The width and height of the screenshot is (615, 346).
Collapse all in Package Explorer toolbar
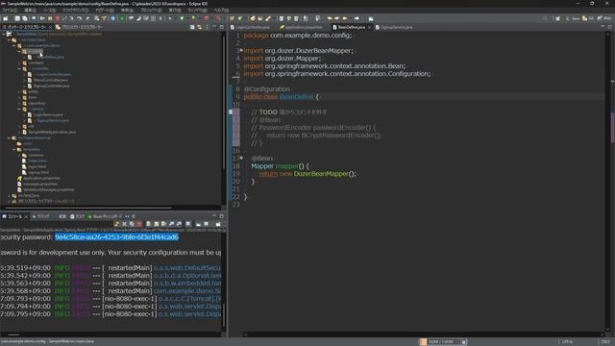(x=192, y=27)
